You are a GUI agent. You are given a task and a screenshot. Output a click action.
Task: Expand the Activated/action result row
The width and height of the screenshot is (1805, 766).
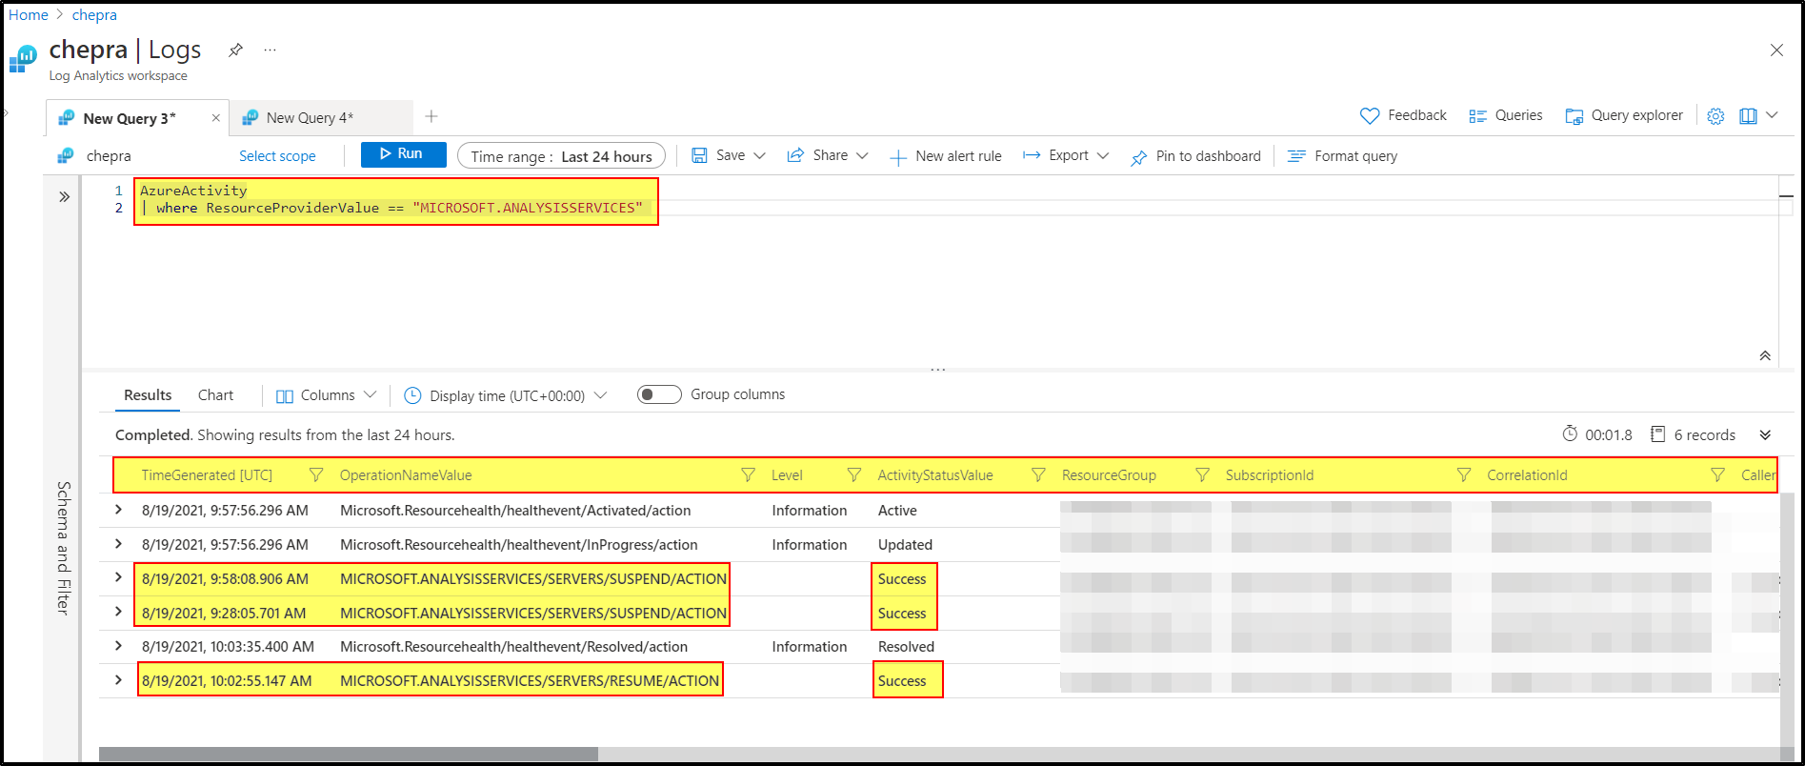pyautogui.click(x=118, y=510)
